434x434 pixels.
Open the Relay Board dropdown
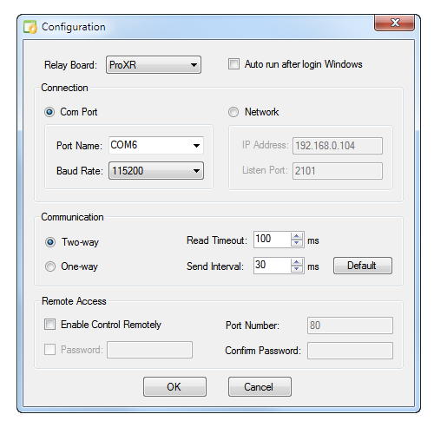tap(154, 65)
